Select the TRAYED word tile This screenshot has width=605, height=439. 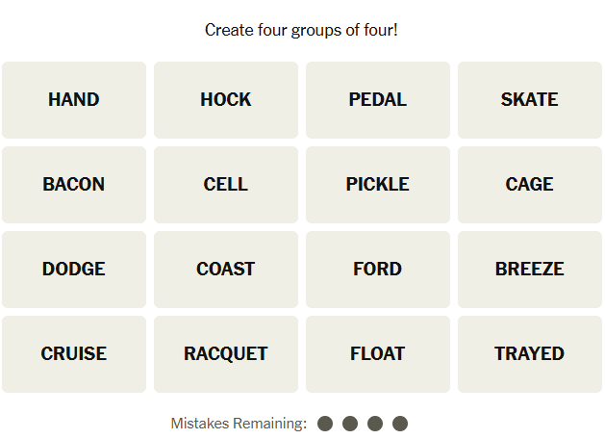click(530, 354)
